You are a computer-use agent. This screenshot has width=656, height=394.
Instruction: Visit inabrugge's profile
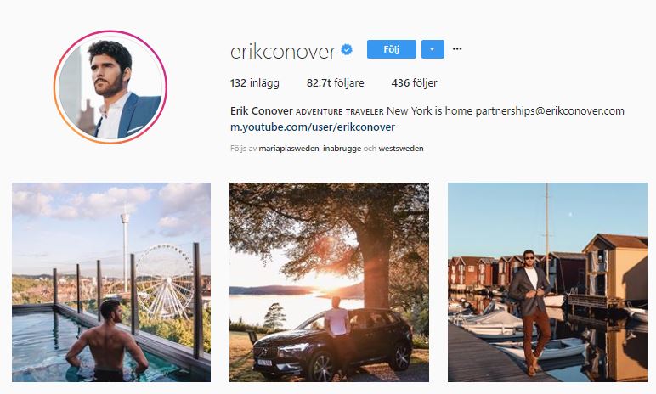pos(342,149)
